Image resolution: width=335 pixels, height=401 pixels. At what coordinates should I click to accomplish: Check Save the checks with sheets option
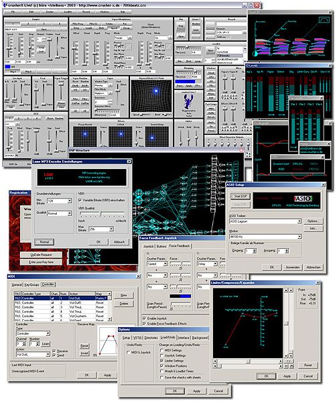[x=161, y=377]
